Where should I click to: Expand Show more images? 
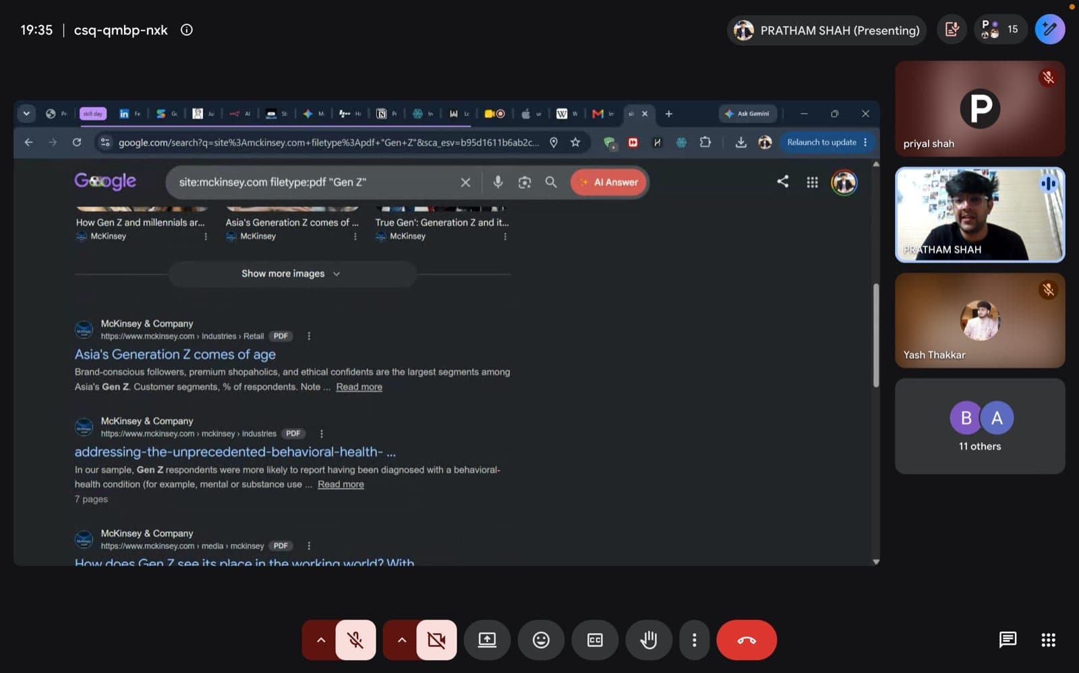(x=291, y=274)
